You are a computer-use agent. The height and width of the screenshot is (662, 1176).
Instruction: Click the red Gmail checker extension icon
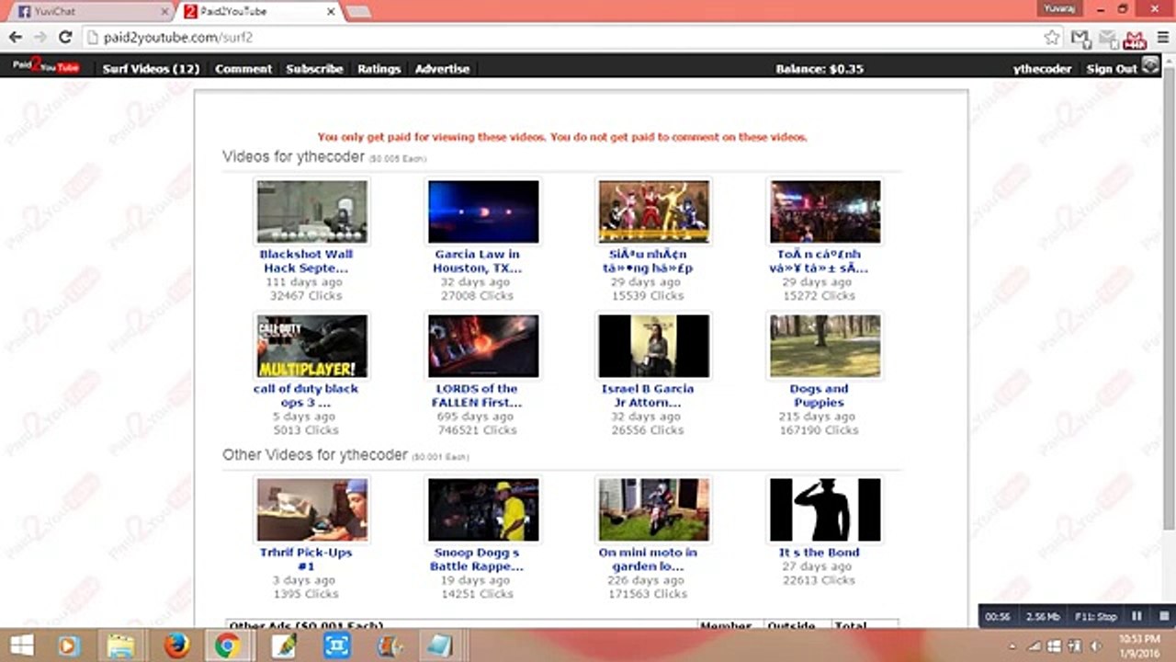pyautogui.click(x=1135, y=40)
